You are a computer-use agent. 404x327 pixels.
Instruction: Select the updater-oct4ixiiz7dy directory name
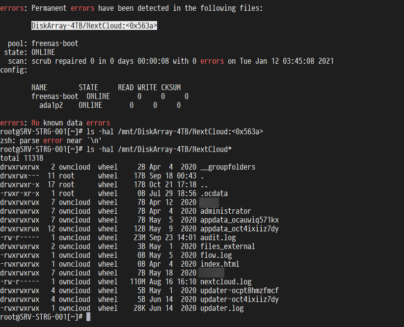[240, 299]
